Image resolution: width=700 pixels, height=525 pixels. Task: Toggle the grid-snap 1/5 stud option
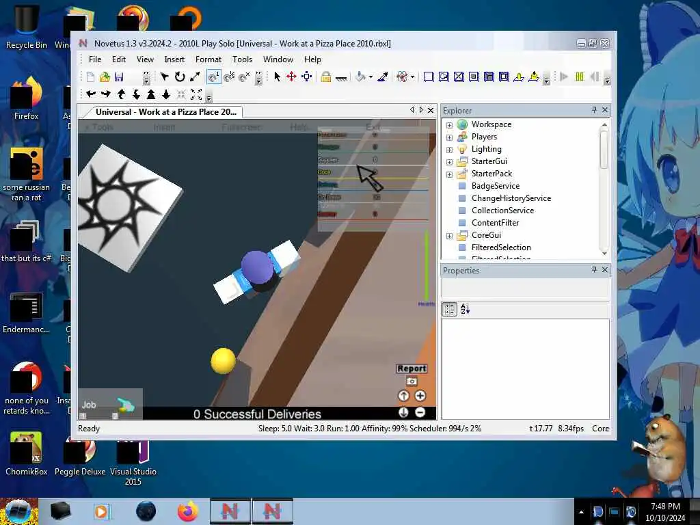[229, 77]
